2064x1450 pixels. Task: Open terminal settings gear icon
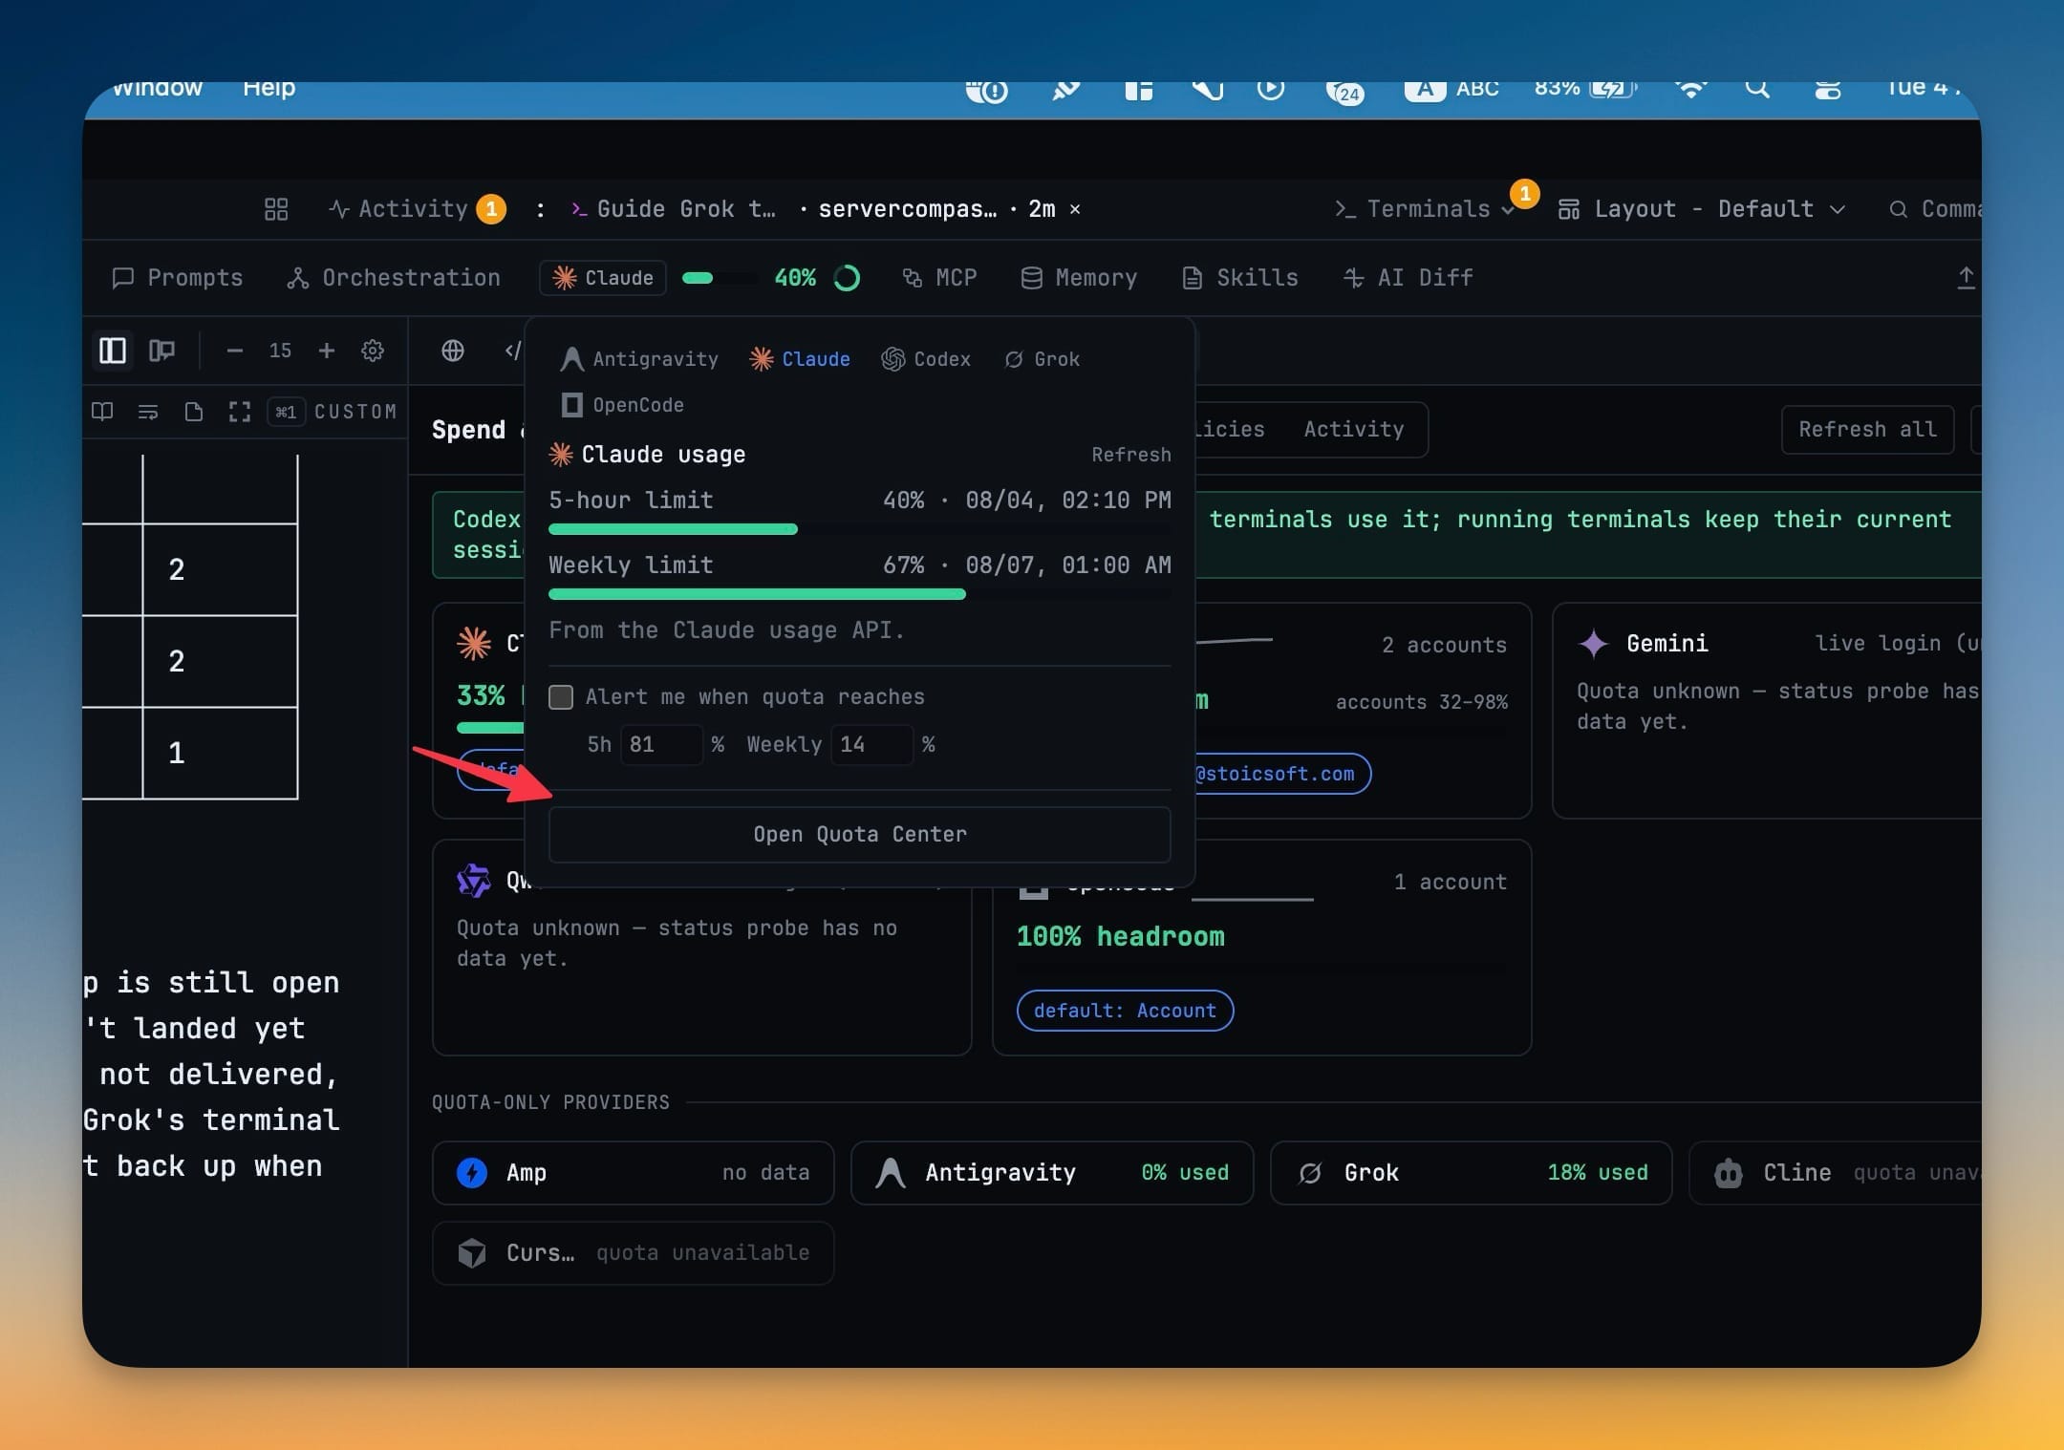click(373, 351)
